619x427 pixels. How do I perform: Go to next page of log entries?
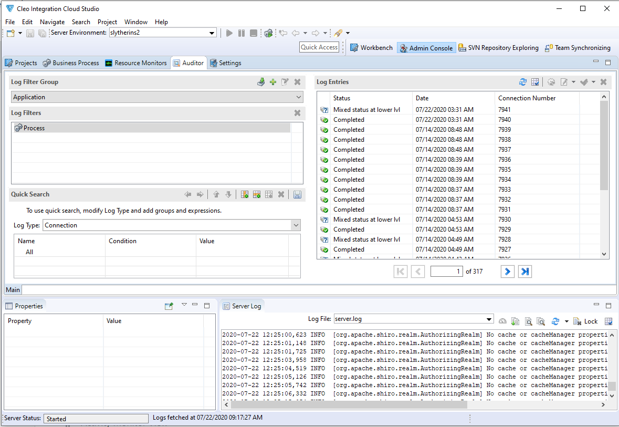(x=508, y=272)
